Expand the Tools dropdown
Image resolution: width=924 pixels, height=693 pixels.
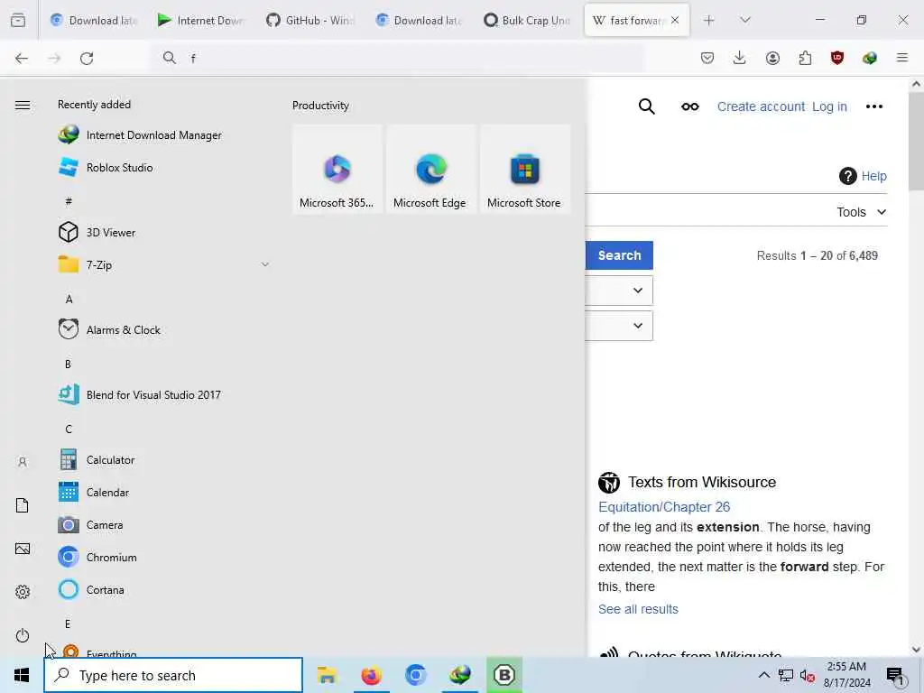(x=862, y=212)
